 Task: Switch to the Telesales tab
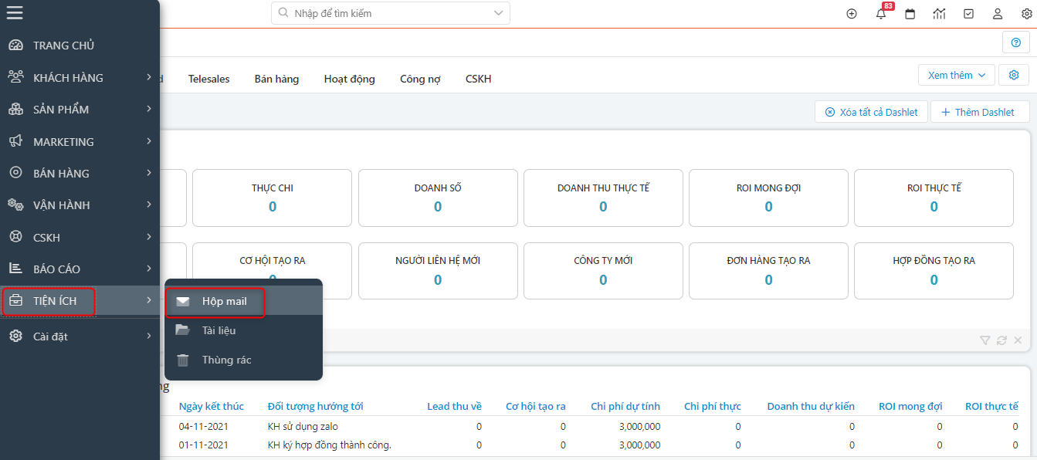208,79
